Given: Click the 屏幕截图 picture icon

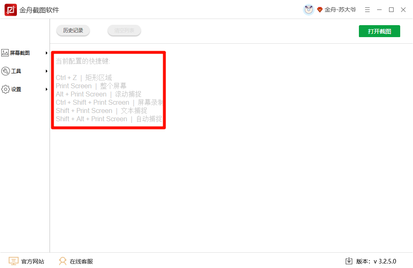Looking at the screenshot, I should (x=5, y=53).
